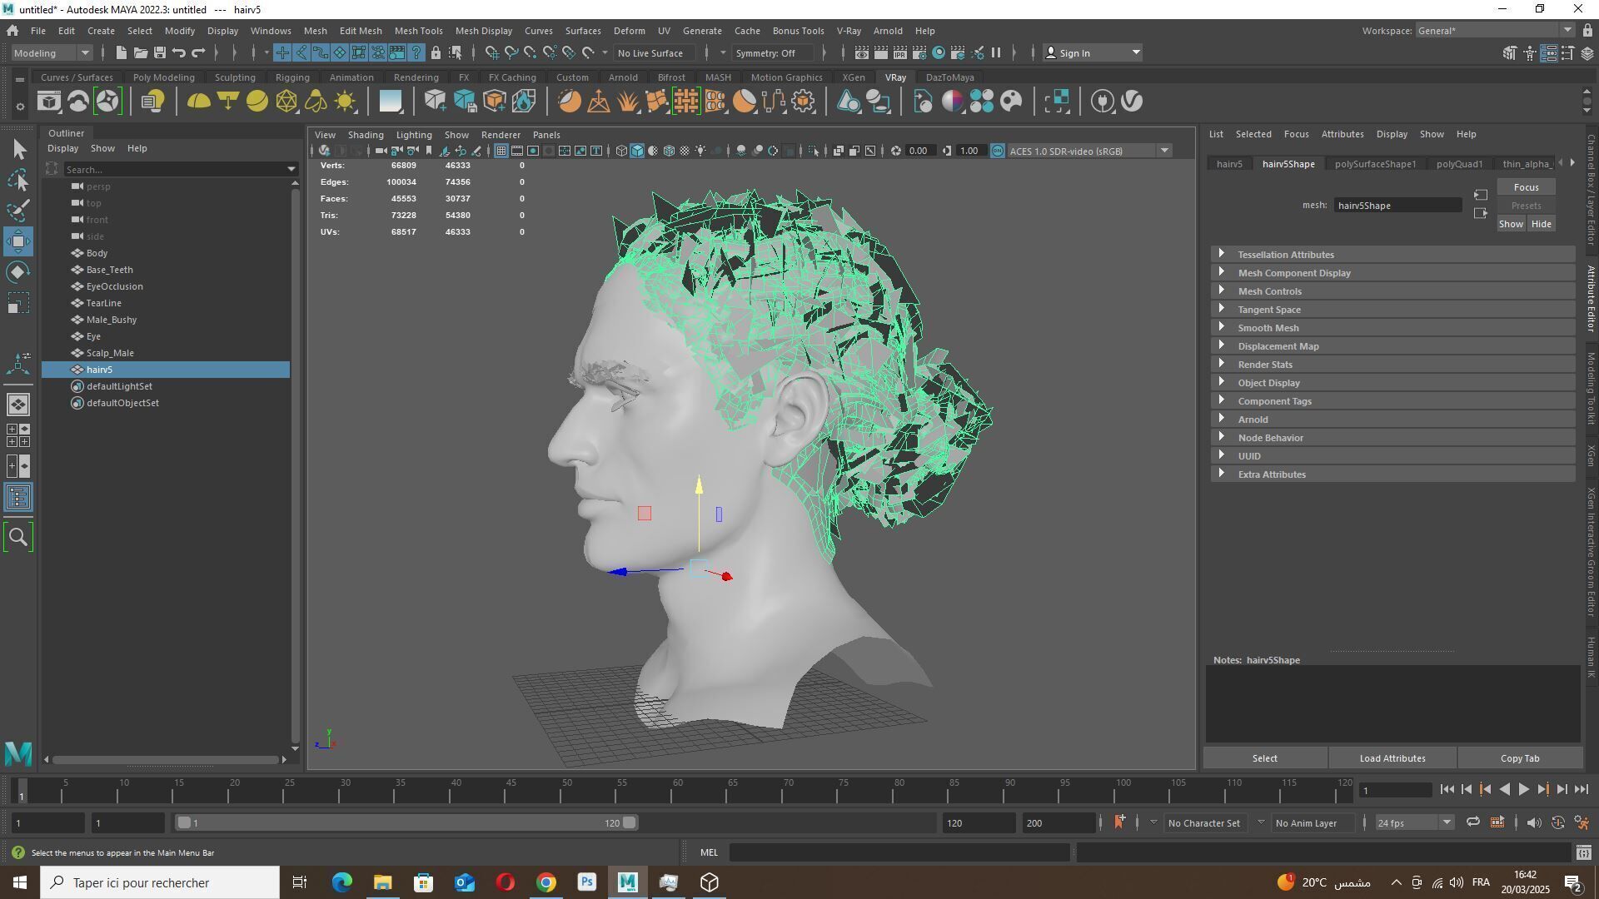Open Photoshop from the taskbar

[587, 882]
